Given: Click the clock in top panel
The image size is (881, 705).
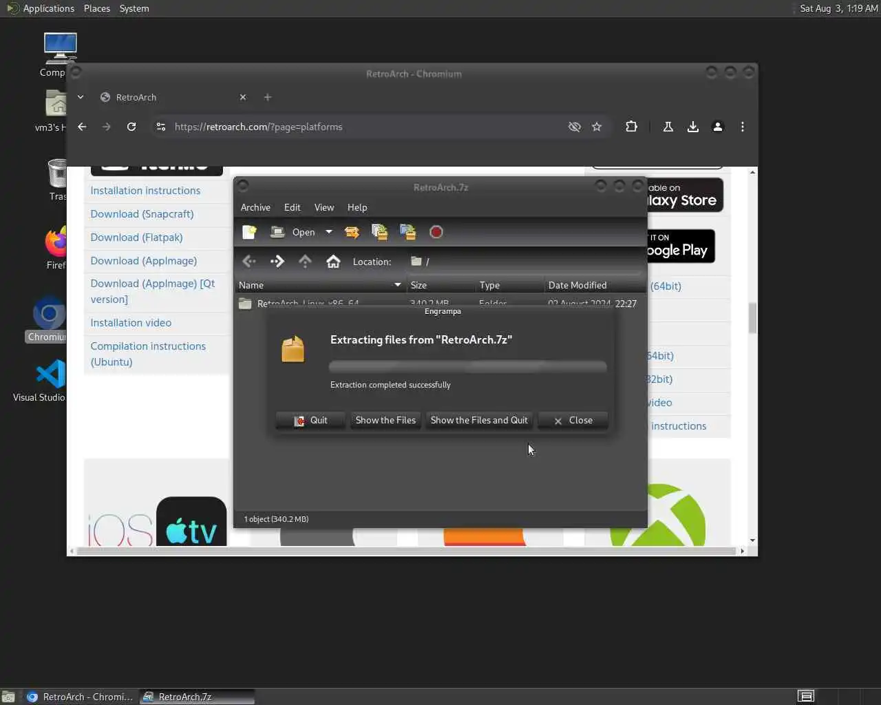Looking at the screenshot, I should tap(839, 8).
